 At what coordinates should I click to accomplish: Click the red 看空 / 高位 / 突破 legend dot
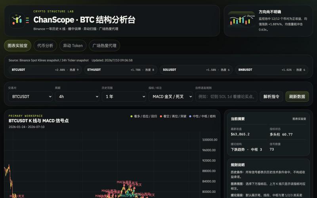tap(161, 116)
